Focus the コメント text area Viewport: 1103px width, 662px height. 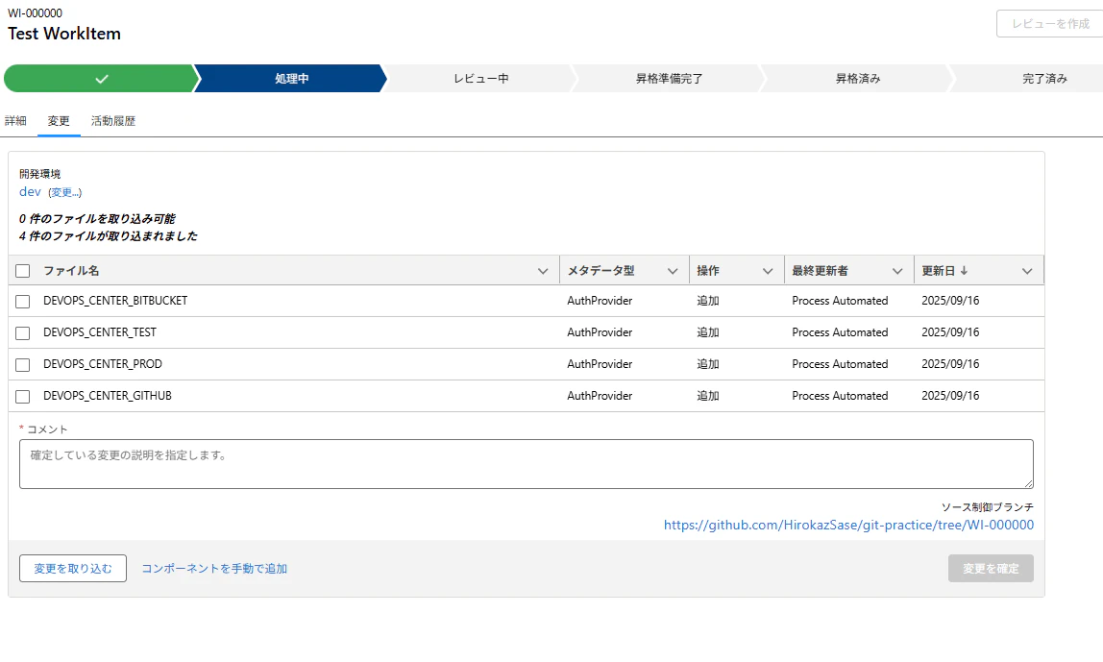pos(527,464)
